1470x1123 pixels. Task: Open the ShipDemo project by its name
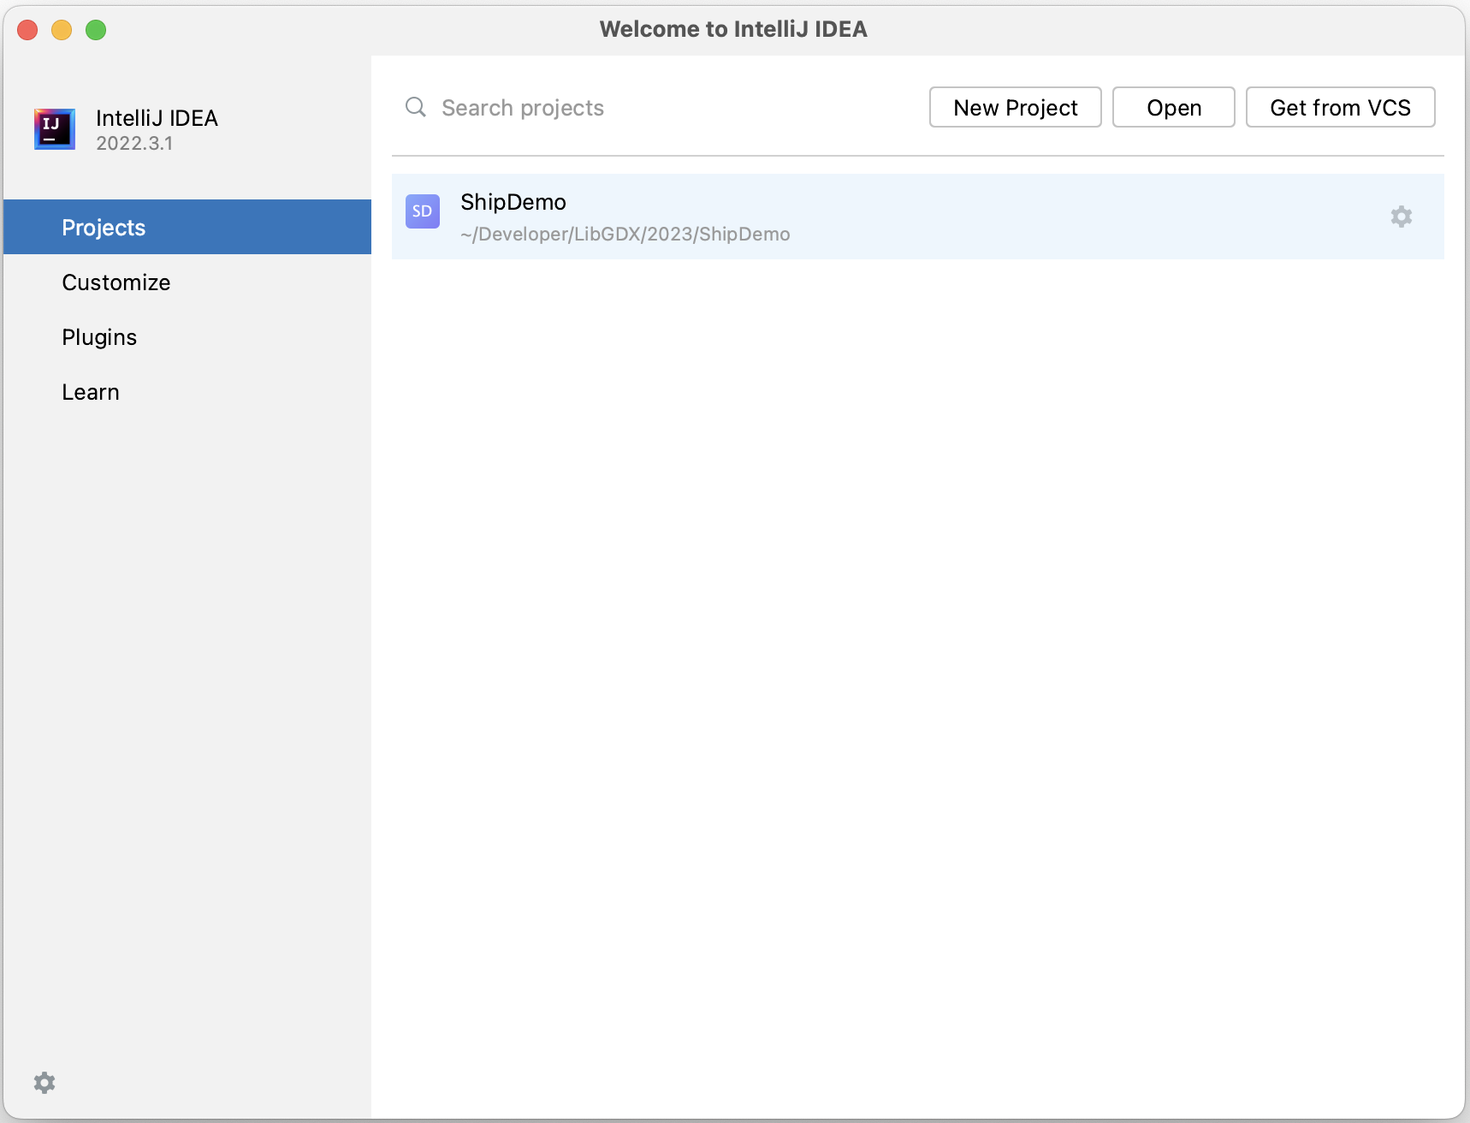(513, 202)
